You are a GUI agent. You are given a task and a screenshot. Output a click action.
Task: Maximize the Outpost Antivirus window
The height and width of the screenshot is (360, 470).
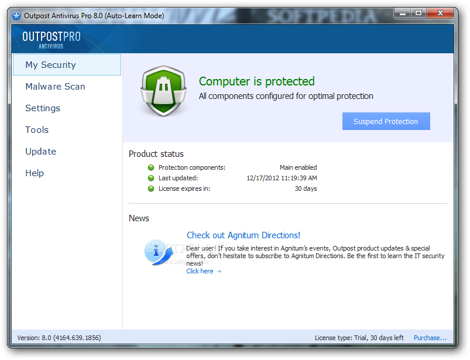point(418,13)
